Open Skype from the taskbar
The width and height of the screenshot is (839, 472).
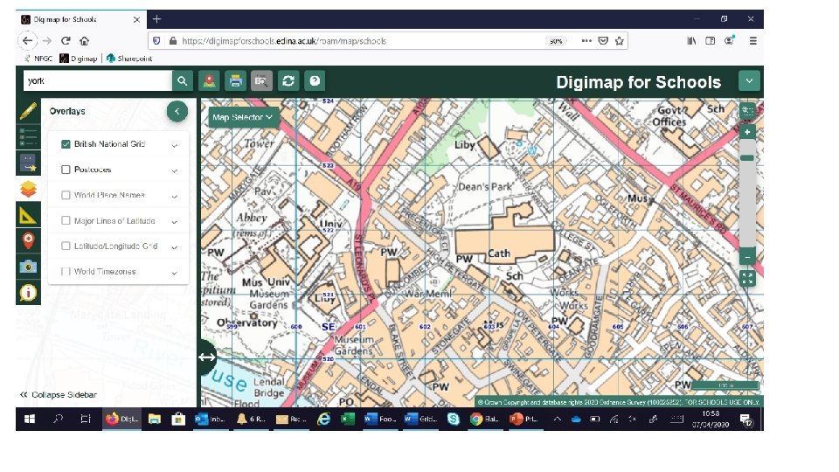[x=454, y=419]
